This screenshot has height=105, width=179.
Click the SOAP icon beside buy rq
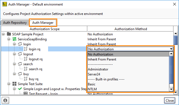(x=26, y=79)
